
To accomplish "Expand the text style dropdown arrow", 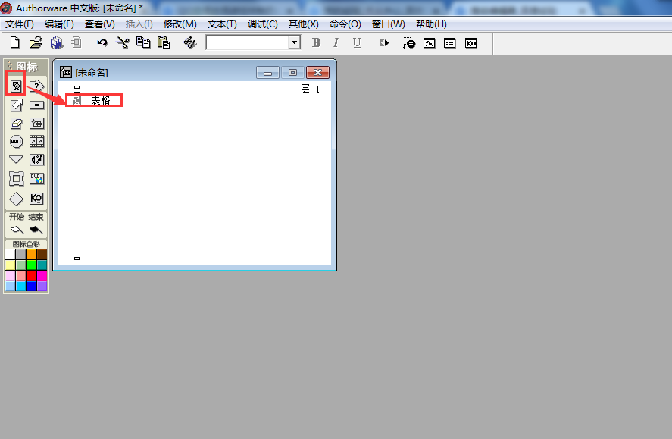I will (294, 42).
